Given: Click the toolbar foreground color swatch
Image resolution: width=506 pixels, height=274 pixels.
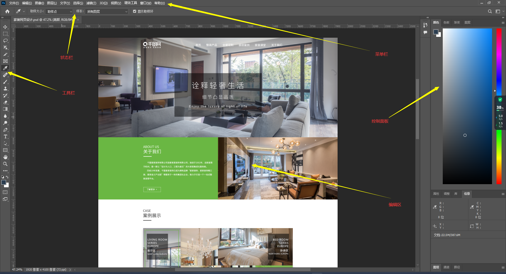Looking at the screenshot, I should (4, 182).
